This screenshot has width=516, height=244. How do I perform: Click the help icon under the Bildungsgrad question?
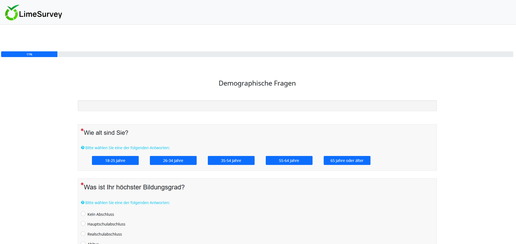pos(83,203)
